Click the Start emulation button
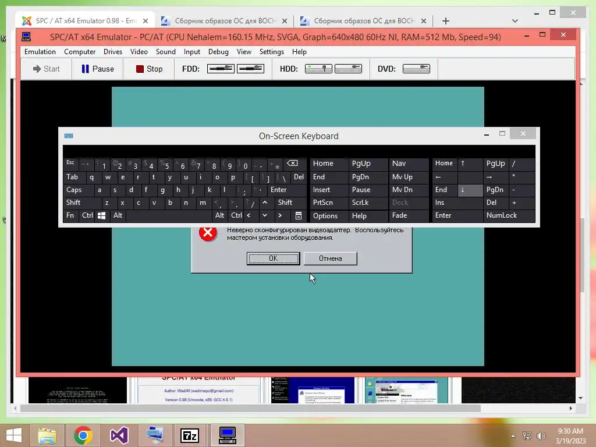This screenshot has height=447, width=596. (47, 69)
